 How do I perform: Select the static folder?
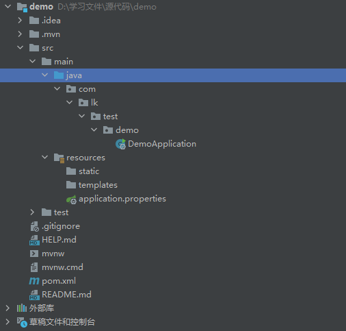point(89,171)
